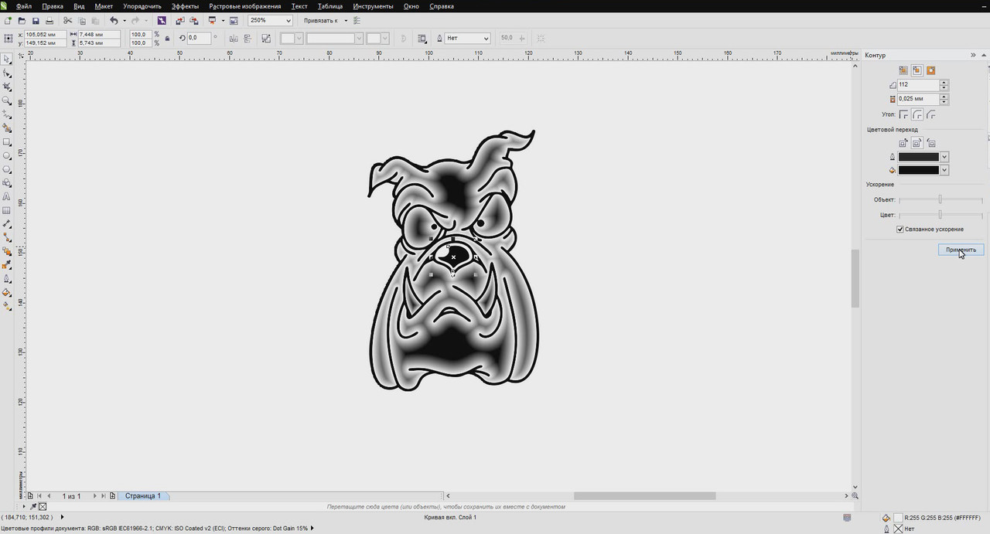Screen dimensions: 990x534
Task: Click the contour offset field 0,025 мм
Action: [918, 99]
